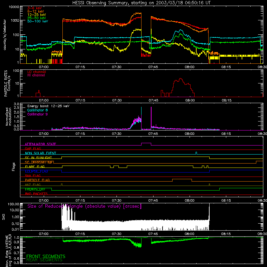Pick the cyan 50-100 keV legend label
Image resolution: width=267 pixels, height=267 pixels.
(x=38, y=21)
